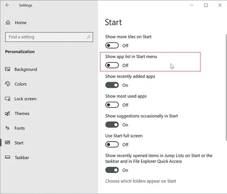The image size is (227, 194).
Task: Select Start in the Personalization menu
Action: tap(19, 143)
